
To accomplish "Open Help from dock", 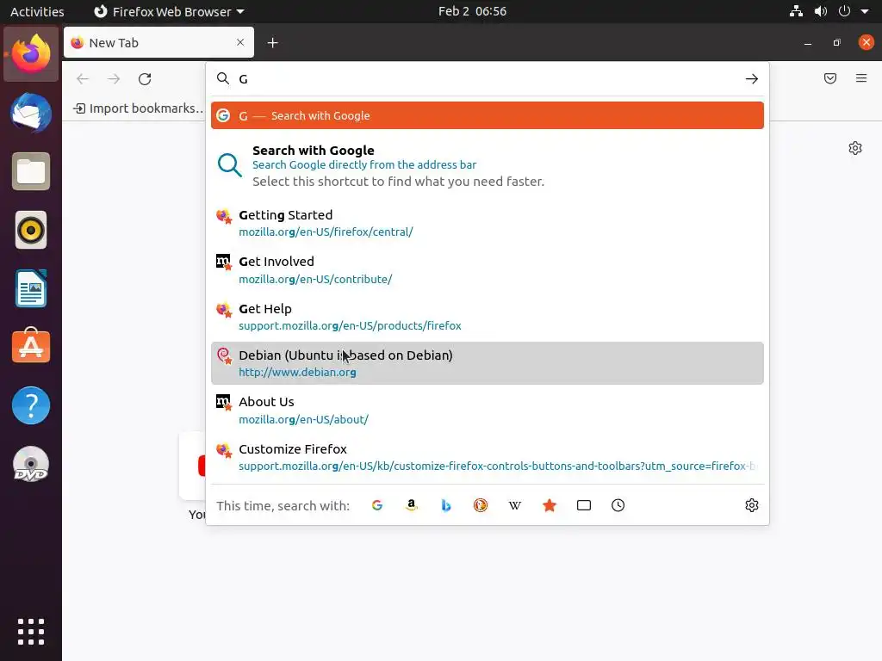I will [31, 405].
